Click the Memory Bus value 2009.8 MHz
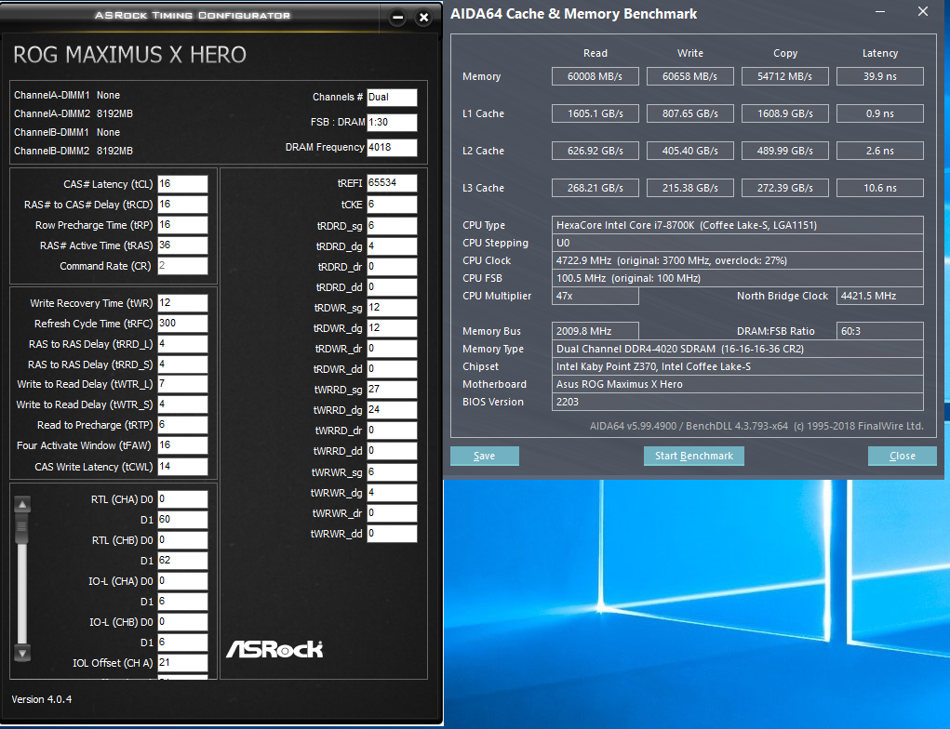The image size is (950, 729). click(x=595, y=331)
